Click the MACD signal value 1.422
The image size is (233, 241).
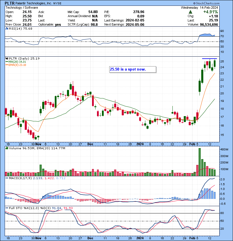[x=49, y=178]
